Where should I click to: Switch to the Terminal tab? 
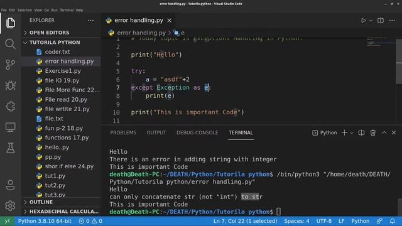[x=241, y=132]
